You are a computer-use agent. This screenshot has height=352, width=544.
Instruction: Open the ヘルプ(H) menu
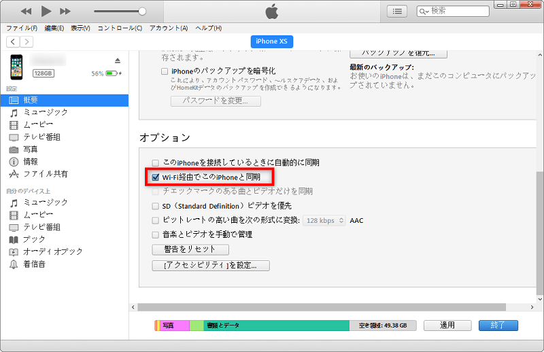pos(209,28)
